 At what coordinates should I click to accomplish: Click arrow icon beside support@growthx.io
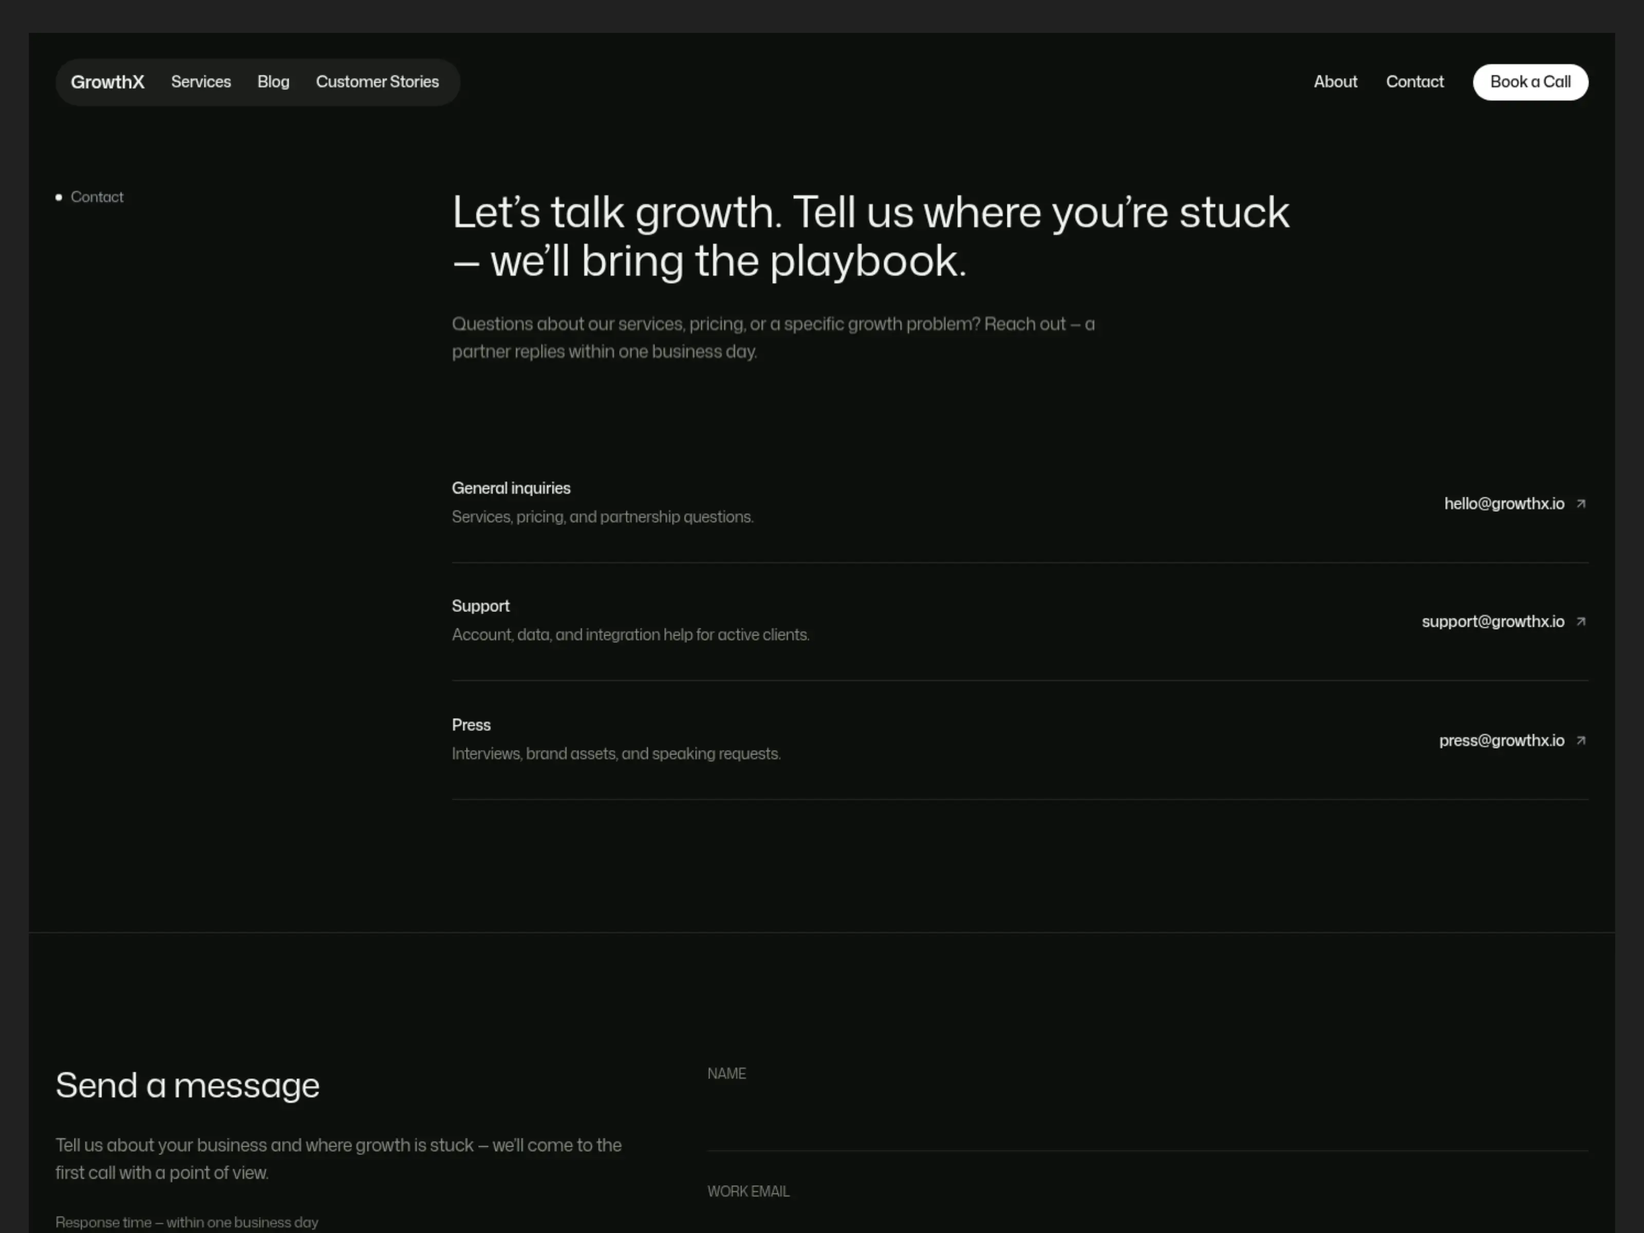click(1581, 622)
